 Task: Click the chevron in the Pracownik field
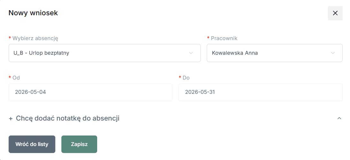(x=333, y=53)
